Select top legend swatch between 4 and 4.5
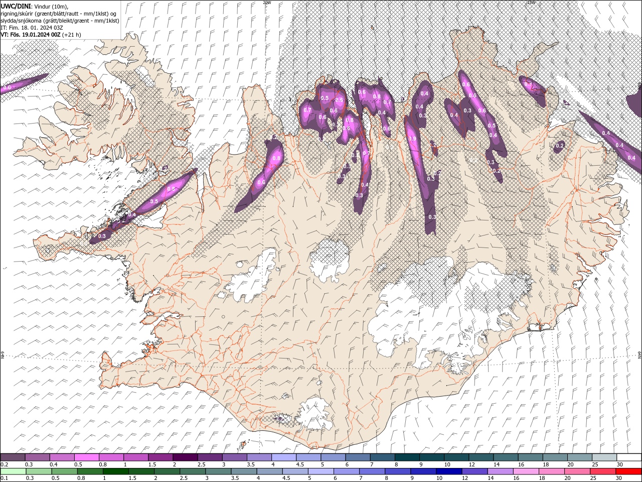642x482 pixels. (284, 457)
